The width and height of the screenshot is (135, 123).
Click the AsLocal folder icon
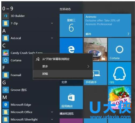click(x=6, y=38)
